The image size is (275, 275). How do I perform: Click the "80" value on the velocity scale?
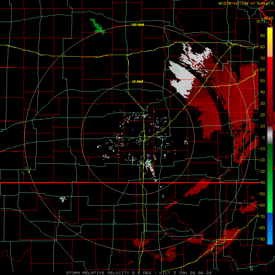(x=262, y=47)
